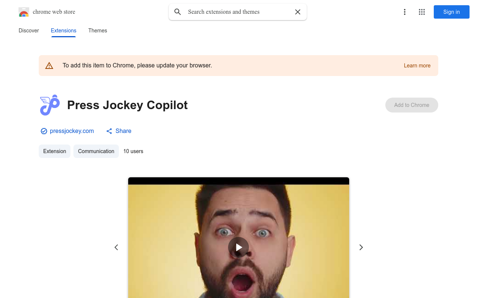Image resolution: width=477 pixels, height=298 pixels.
Task: Click the verified publisher badge icon
Action: pyautogui.click(x=44, y=131)
